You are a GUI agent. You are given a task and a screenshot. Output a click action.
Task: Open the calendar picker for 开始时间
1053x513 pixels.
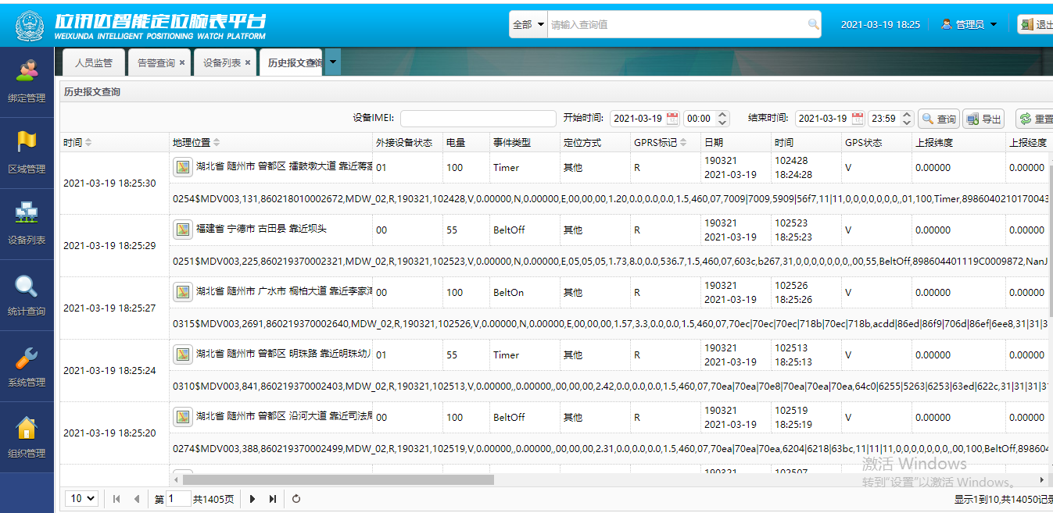(x=672, y=119)
